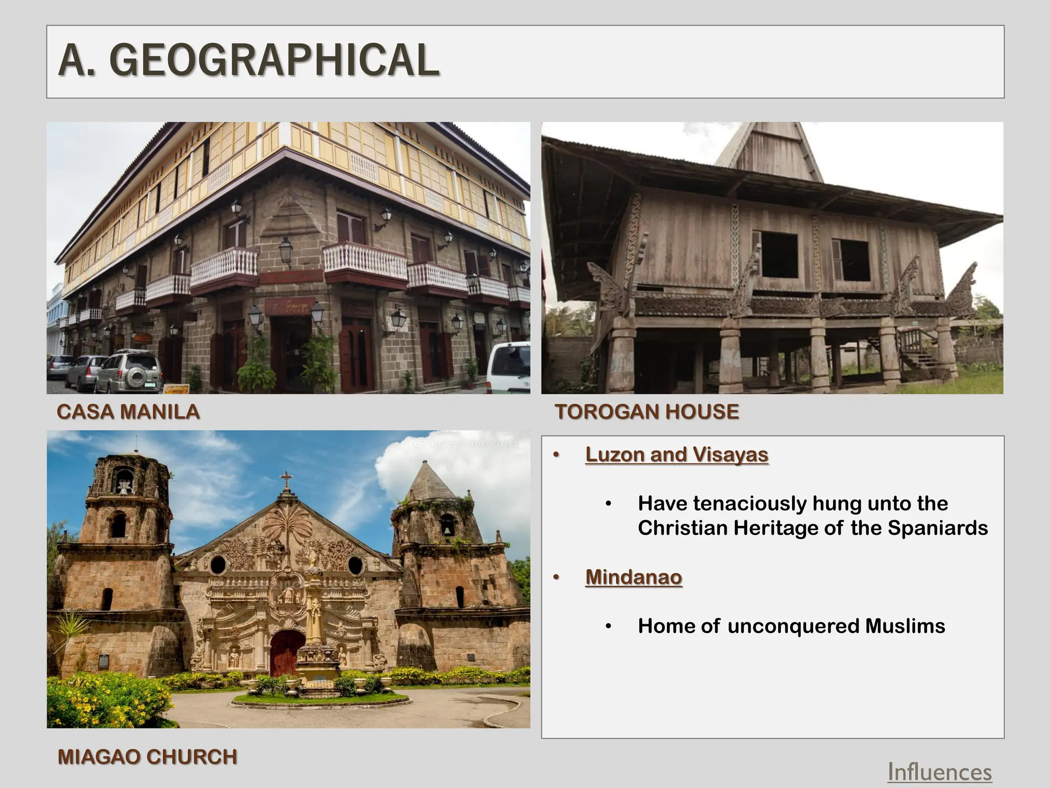Image resolution: width=1050 pixels, height=788 pixels.
Task: Click the 'Have tenaciously hung unto' bullet text
Action: 792,503
